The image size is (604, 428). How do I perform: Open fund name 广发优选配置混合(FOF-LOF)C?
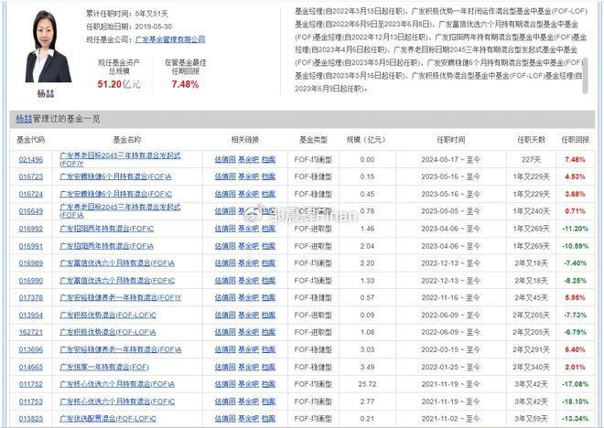tap(108, 418)
